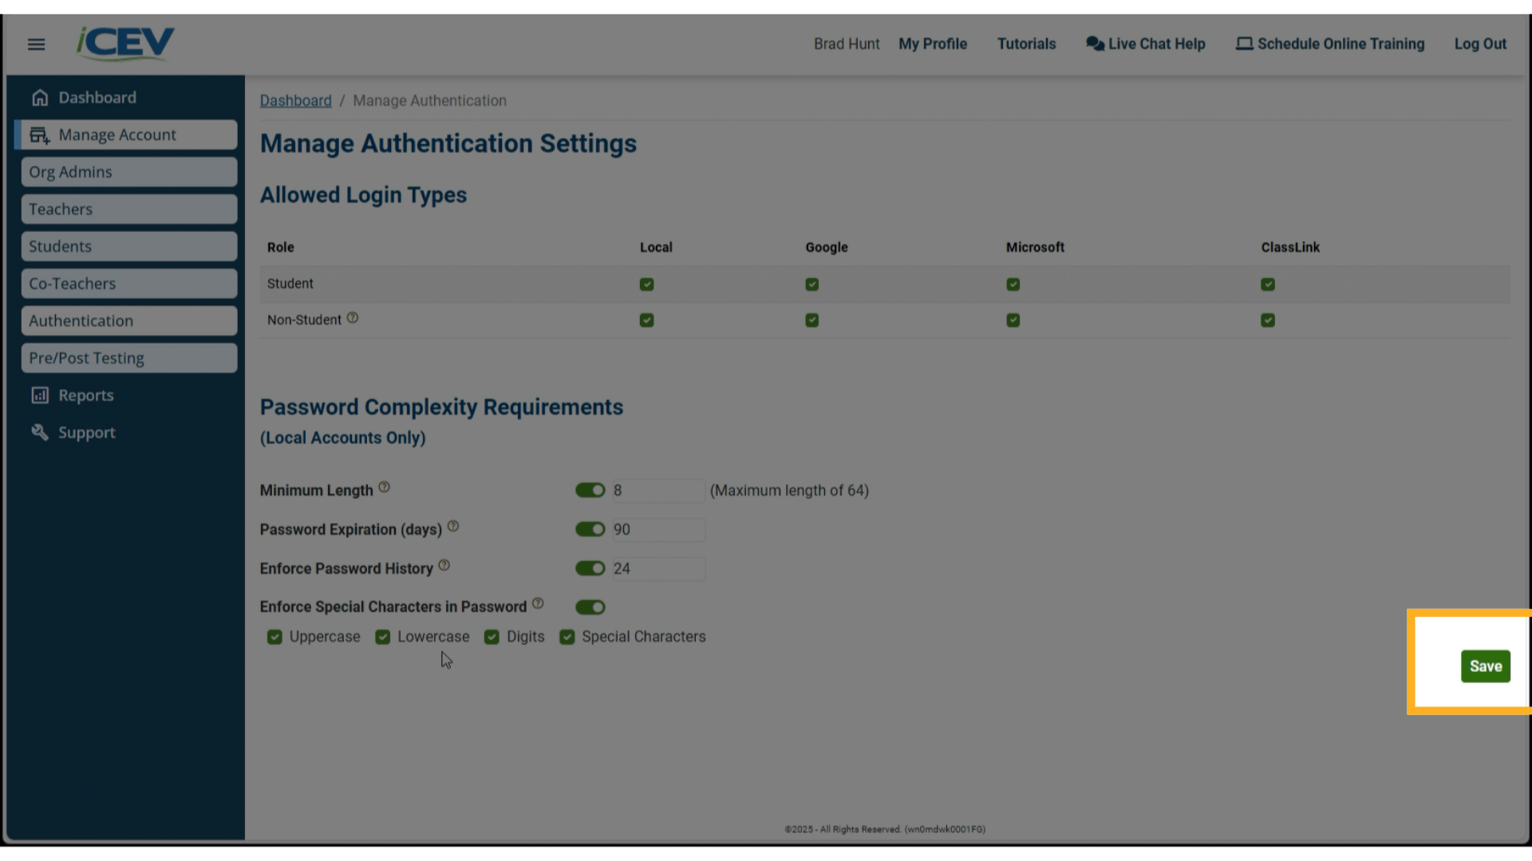Click the Brad Hunt user name
Image resolution: width=1532 pixels, height=861 pixels.
[x=847, y=44]
